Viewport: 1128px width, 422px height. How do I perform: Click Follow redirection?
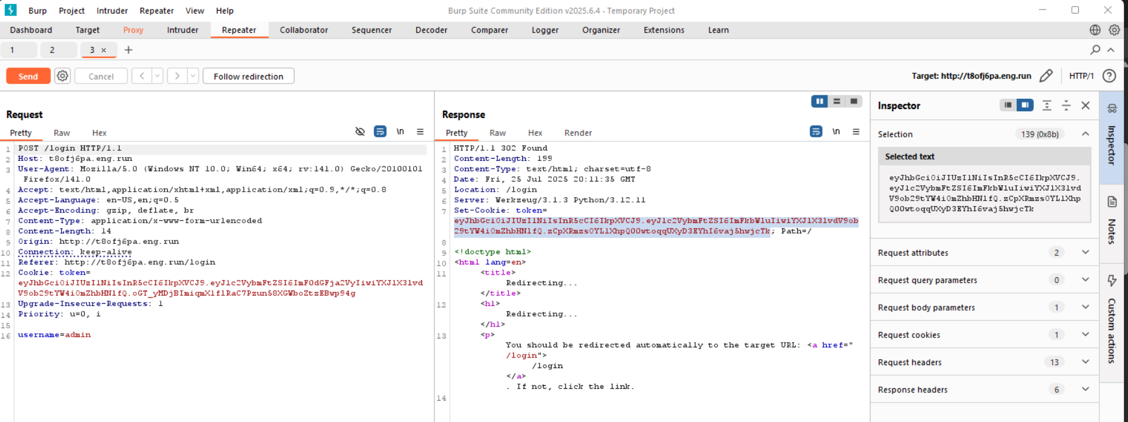248,76
